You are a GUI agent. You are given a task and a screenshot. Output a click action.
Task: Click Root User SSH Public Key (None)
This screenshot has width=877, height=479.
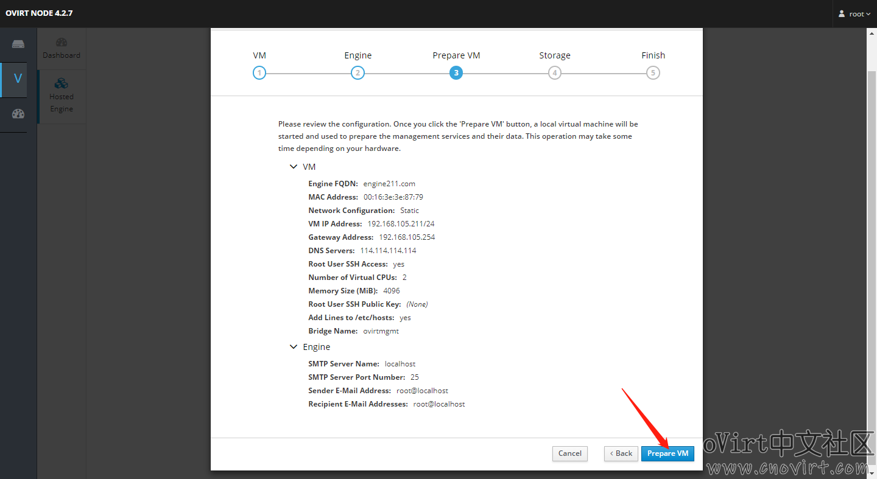[417, 304]
